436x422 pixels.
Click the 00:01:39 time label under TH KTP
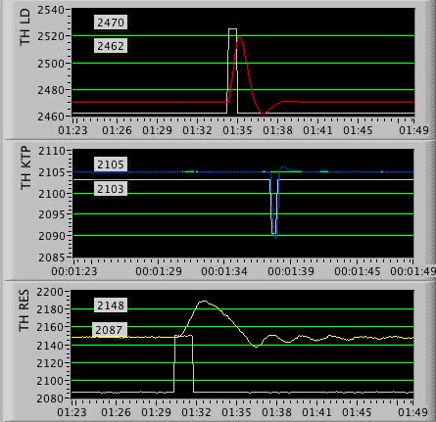(x=291, y=271)
